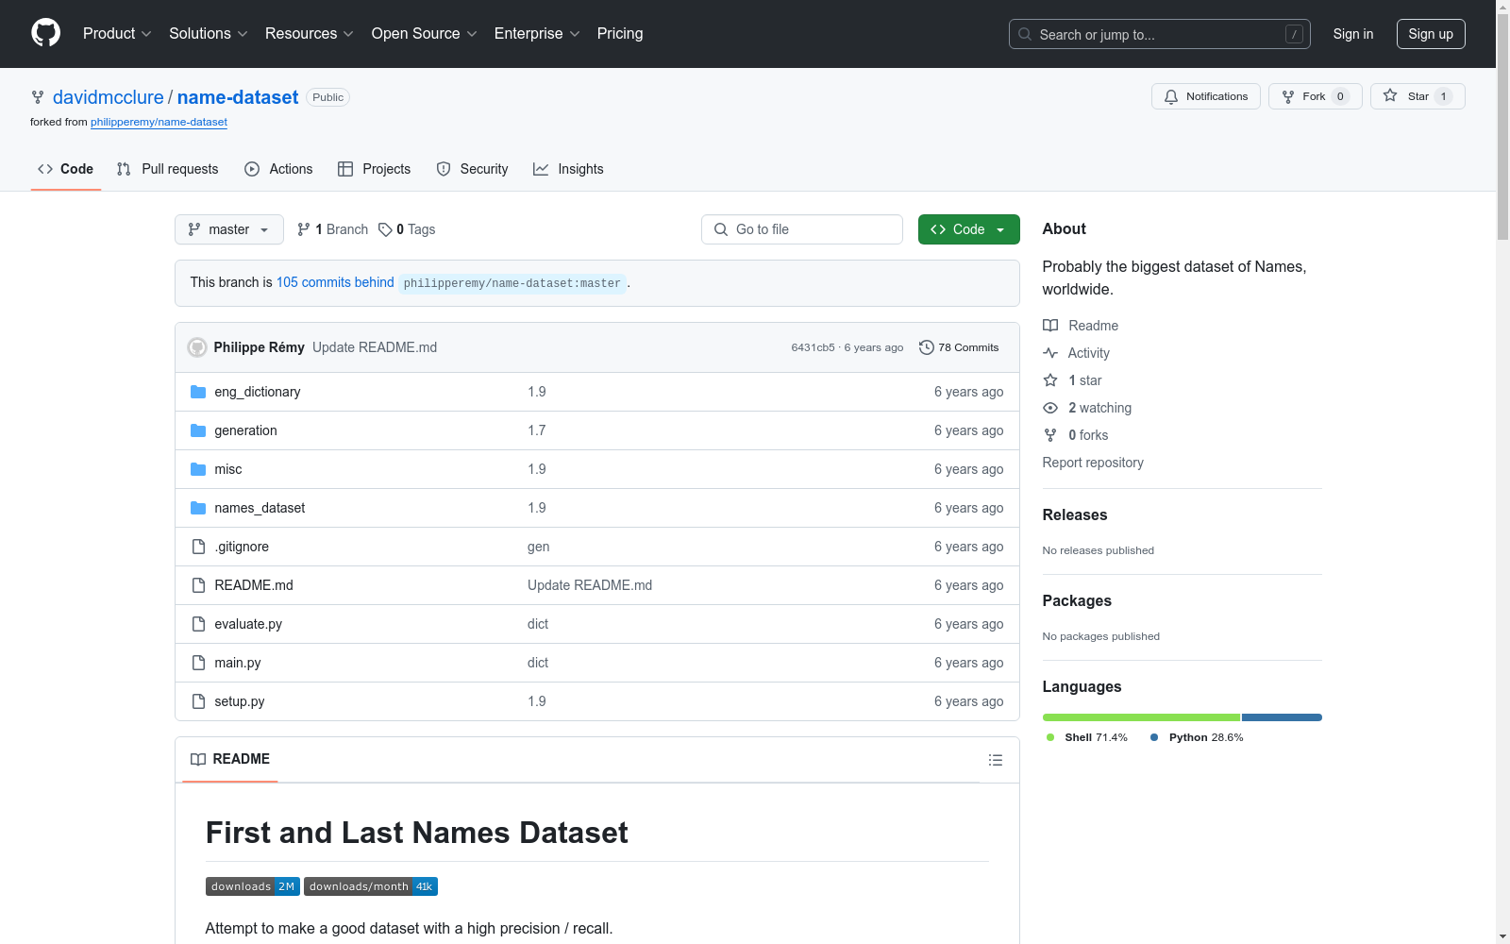This screenshot has width=1510, height=944.
Task: Click the Sign up button
Action: tap(1431, 34)
